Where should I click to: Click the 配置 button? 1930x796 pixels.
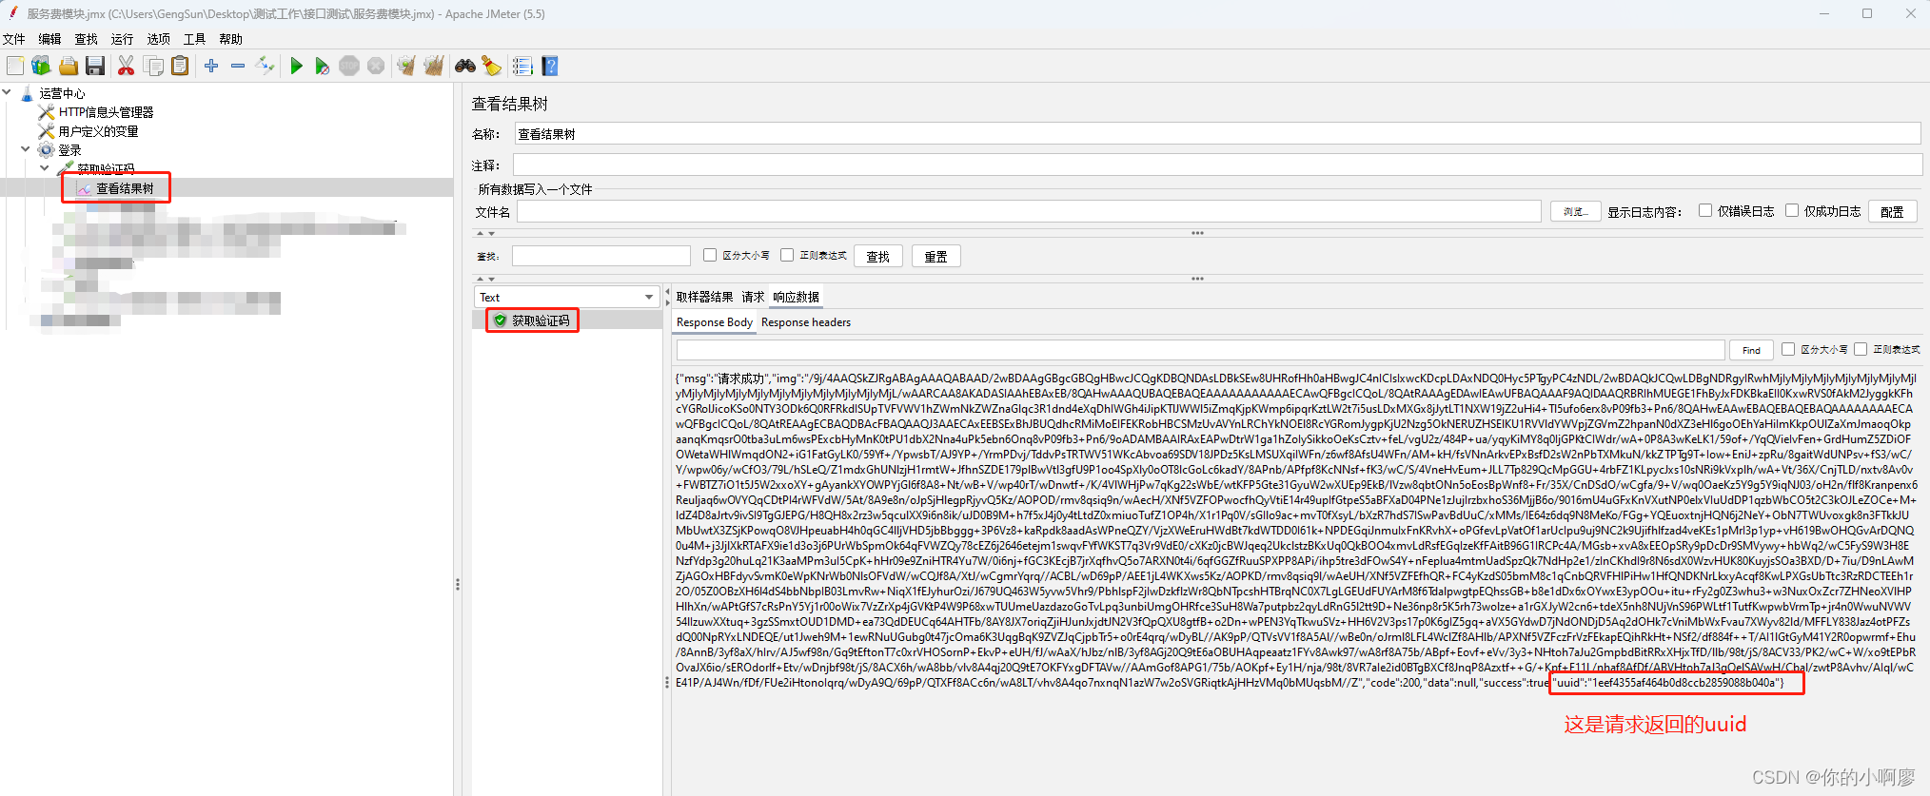pos(1892,211)
